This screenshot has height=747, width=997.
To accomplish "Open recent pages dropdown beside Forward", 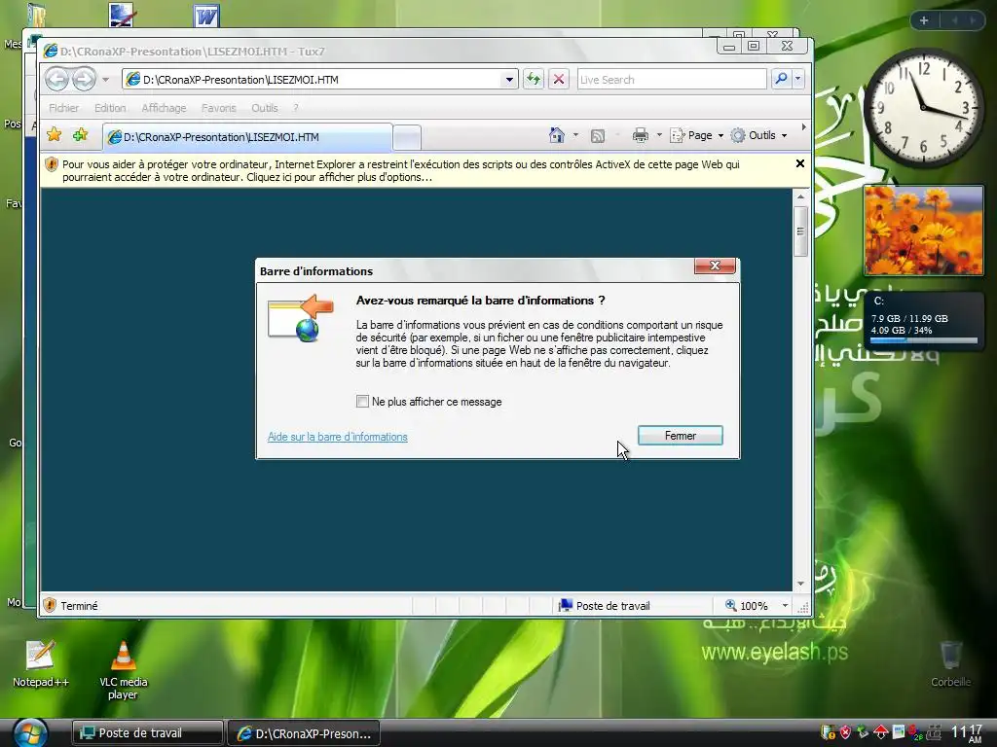I will 105,80.
